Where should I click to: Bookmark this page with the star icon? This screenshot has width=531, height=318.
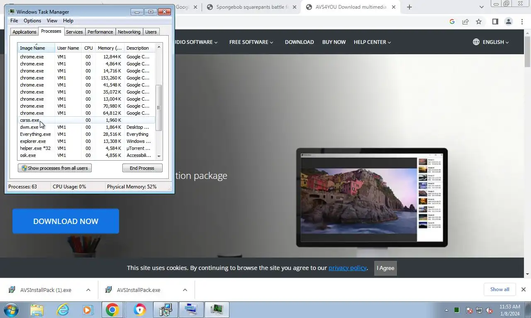(x=479, y=22)
